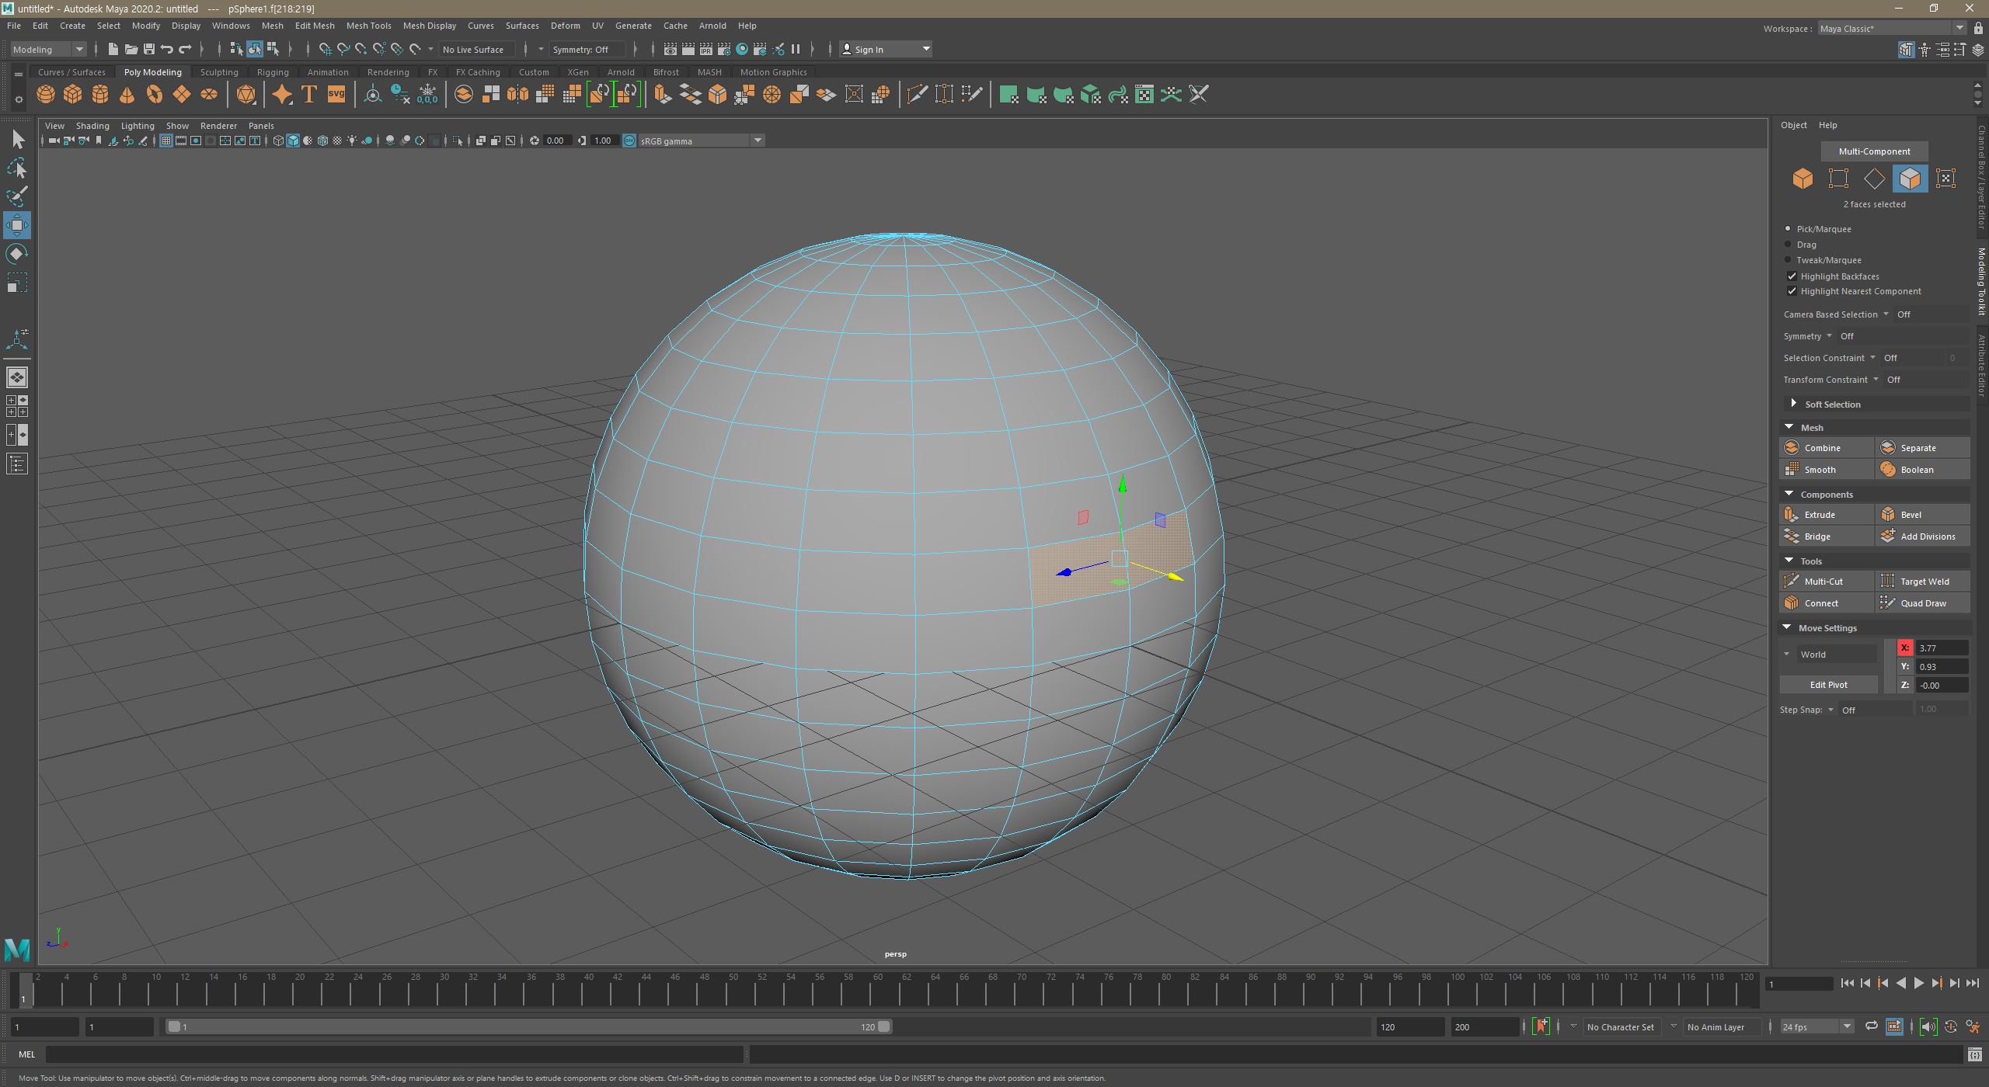Click the MEL command input field
The height and width of the screenshot is (1087, 1989).
(x=393, y=1054)
